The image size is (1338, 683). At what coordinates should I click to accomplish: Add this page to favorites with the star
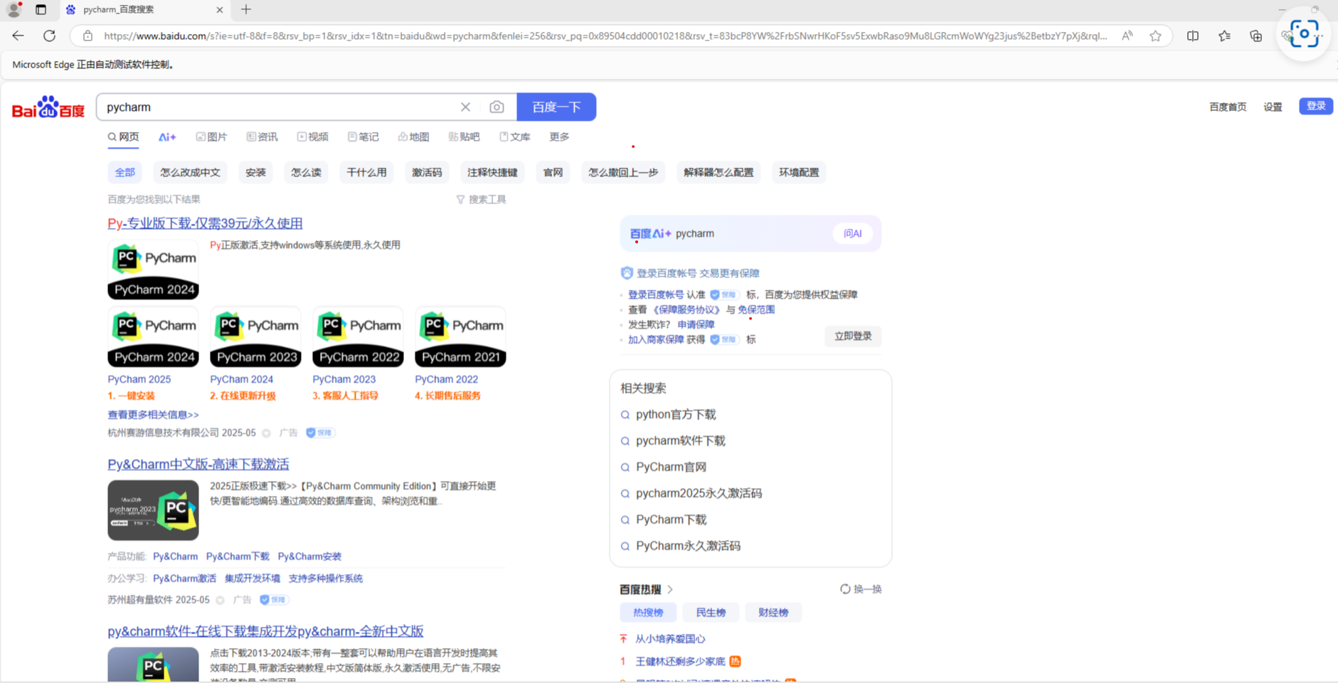coord(1155,36)
